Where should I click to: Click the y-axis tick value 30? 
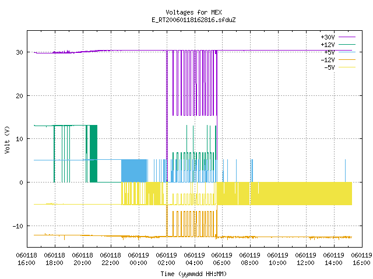tap(19, 52)
